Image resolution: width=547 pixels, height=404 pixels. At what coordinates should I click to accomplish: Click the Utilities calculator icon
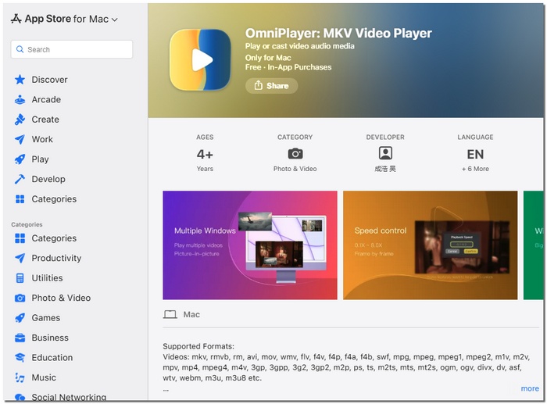20,278
